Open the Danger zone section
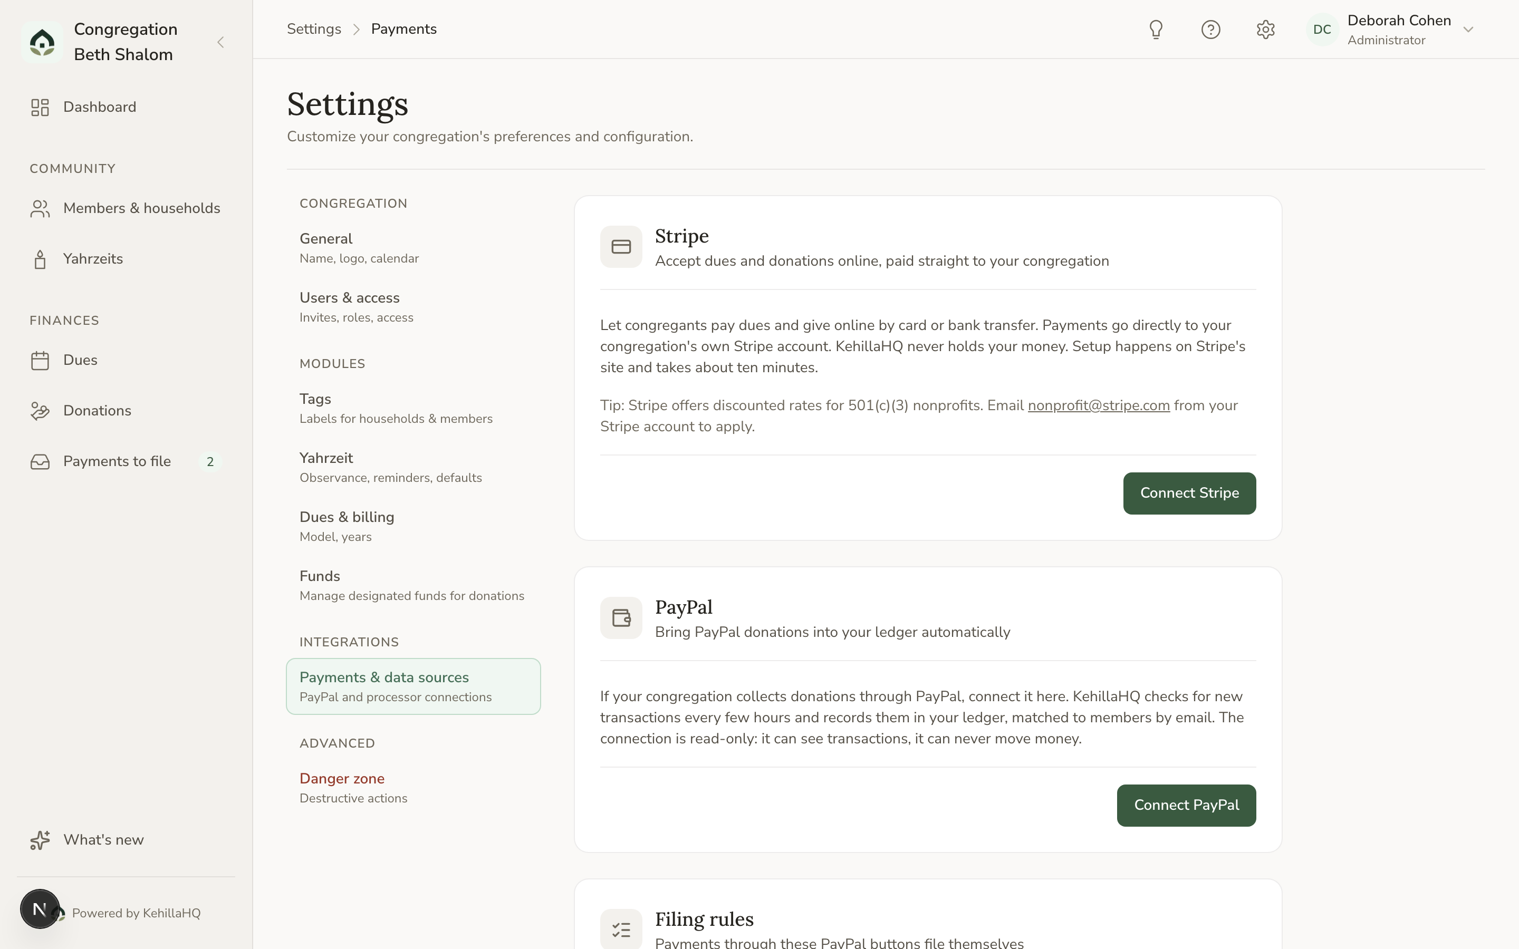The height and width of the screenshot is (949, 1519). pyautogui.click(x=413, y=788)
